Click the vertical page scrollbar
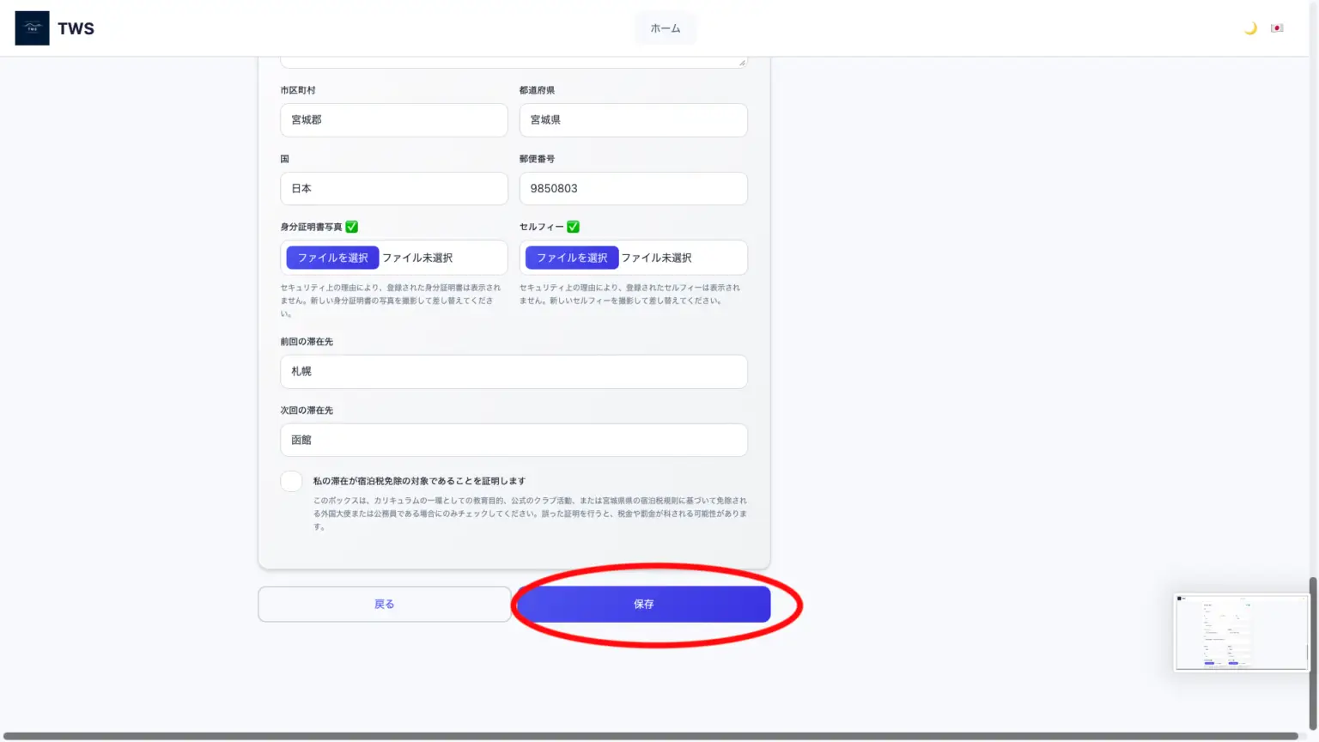Viewport: 1319px width, 742px height. 1312,653
